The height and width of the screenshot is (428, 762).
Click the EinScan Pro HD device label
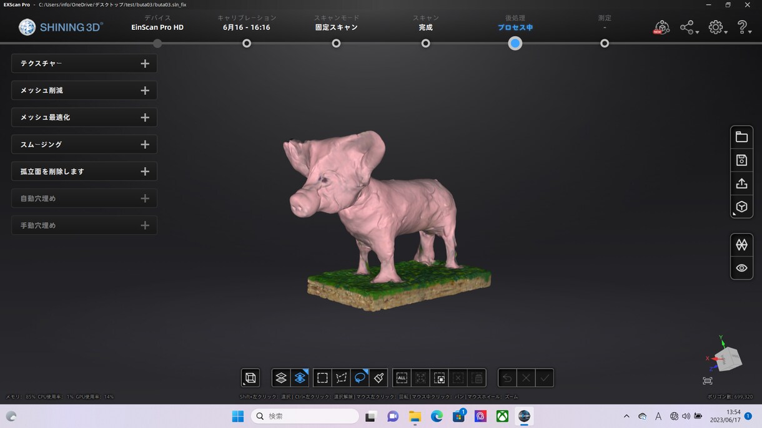coord(157,27)
